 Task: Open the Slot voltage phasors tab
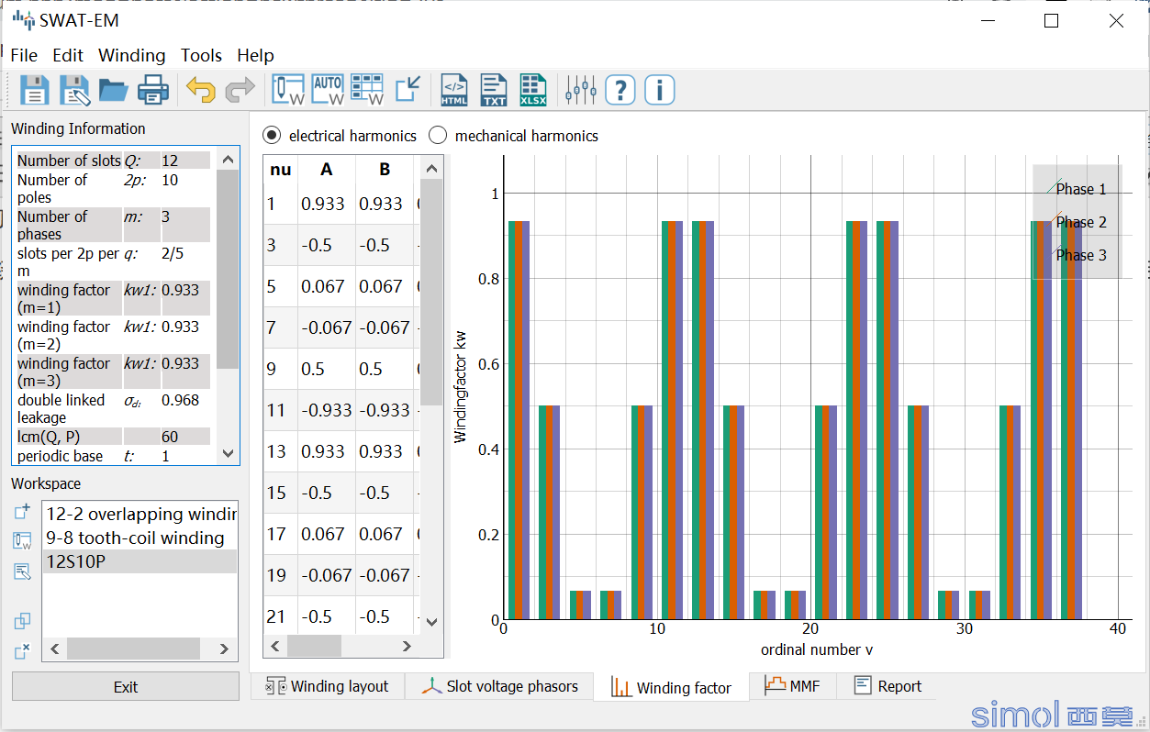(500, 686)
